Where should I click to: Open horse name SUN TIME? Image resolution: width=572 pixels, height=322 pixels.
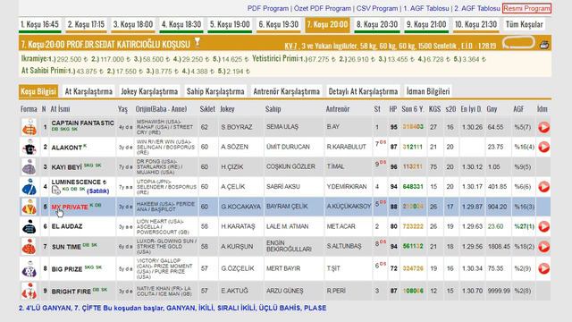pos(66,247)
